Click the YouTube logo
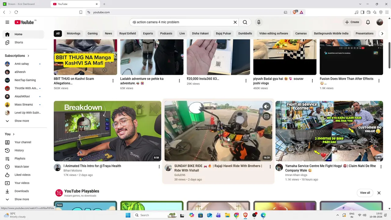This screenshot has width=391, height=220. 24,22
